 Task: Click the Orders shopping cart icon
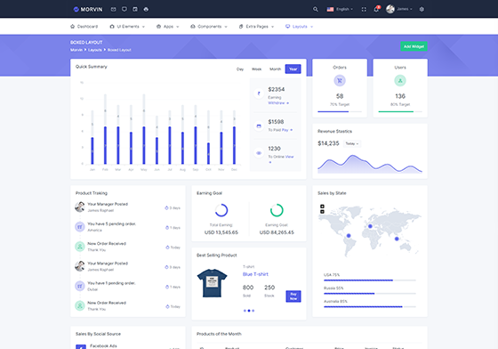point(340,80)
